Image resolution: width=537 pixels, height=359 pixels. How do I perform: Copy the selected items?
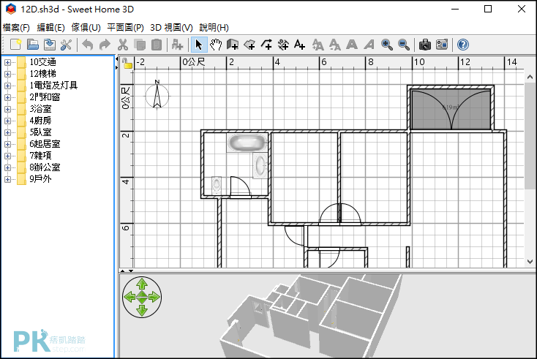[140, 45]
